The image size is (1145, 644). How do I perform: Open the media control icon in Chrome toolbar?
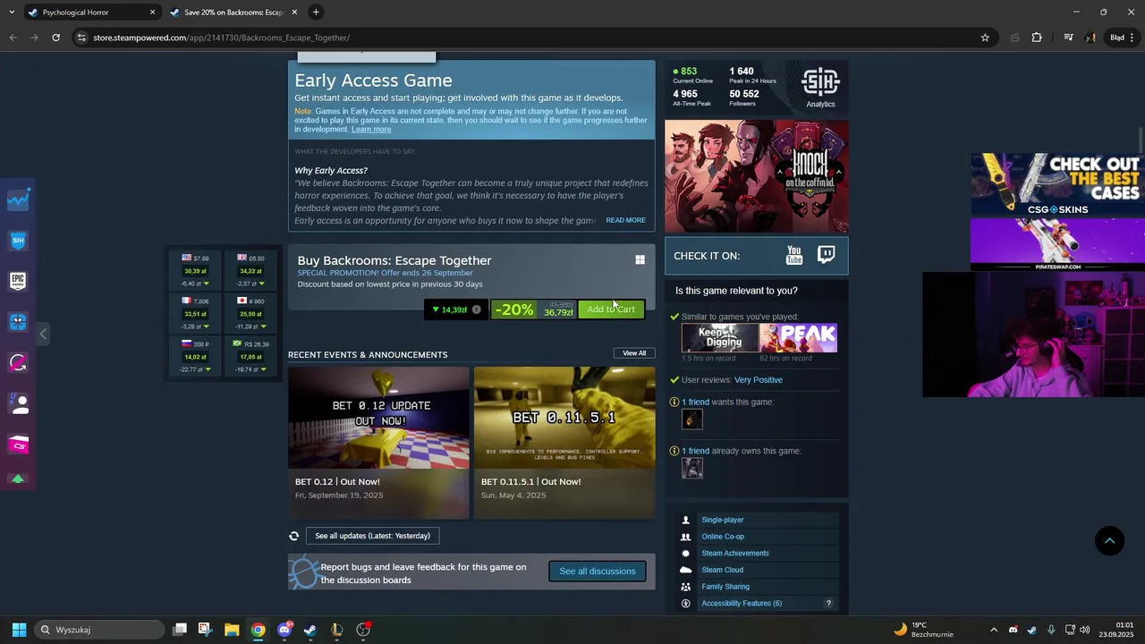(x=1068, y=38)
